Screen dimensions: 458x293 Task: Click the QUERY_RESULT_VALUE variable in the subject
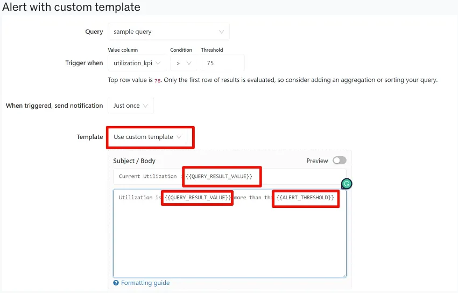219,176
